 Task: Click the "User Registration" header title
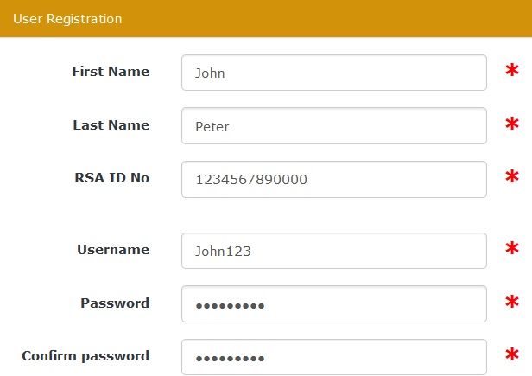click(67, 18)
